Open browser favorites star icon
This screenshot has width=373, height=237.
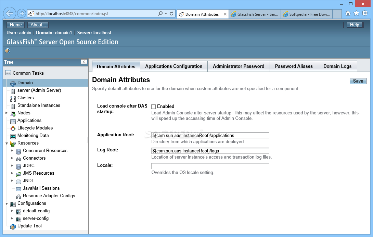click(356, 13)
